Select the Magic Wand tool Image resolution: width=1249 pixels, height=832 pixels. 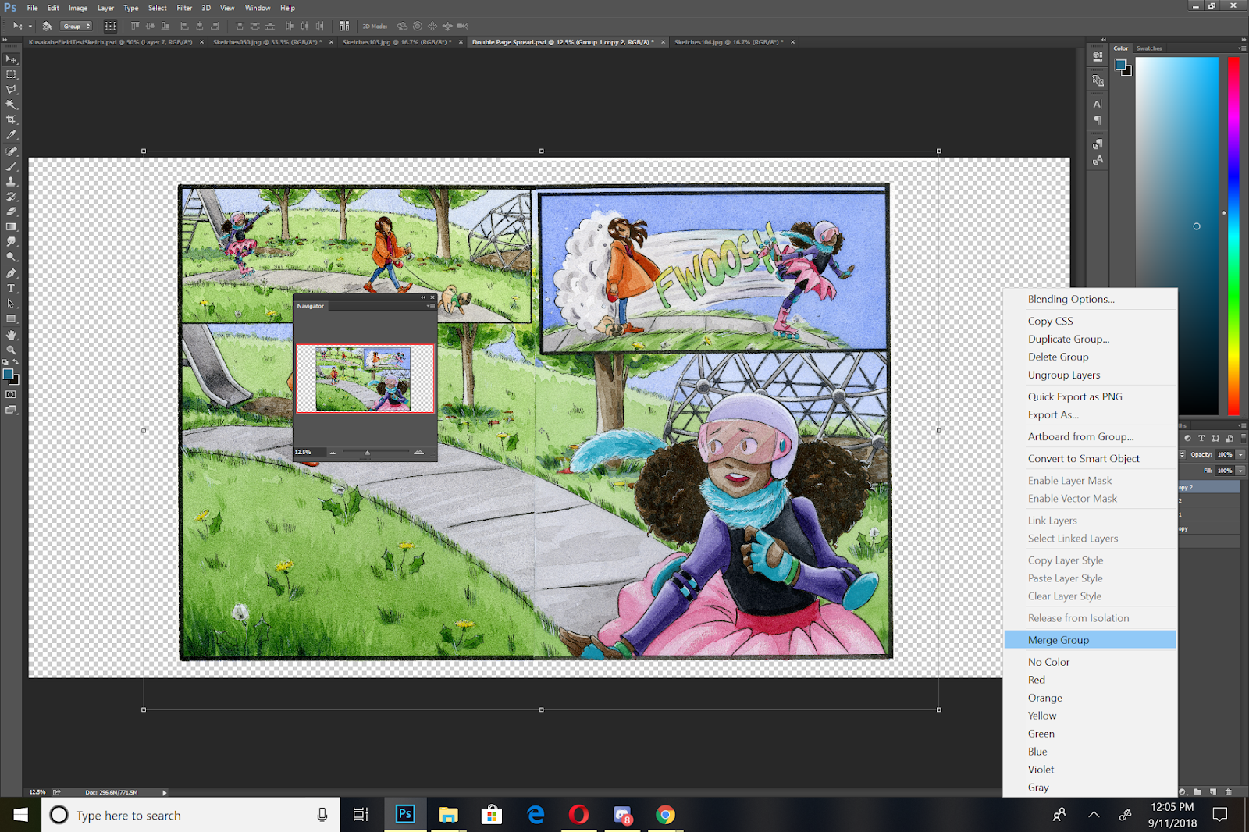click(x=11, y=105)
